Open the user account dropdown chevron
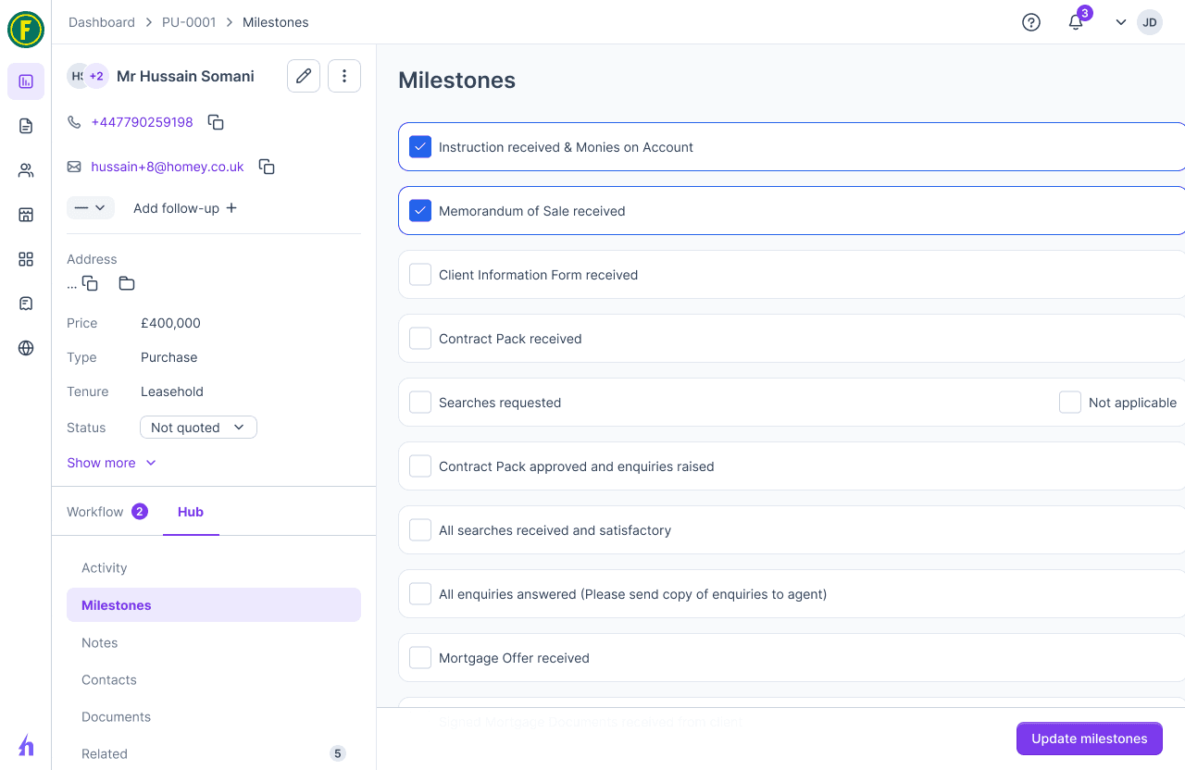This screenshot has width=1185, height=770. [x=1120, y=22]
